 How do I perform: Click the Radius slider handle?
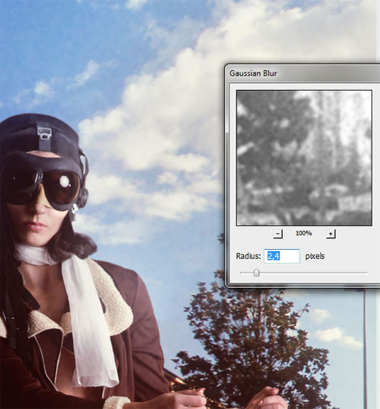(x=257, y=273)
